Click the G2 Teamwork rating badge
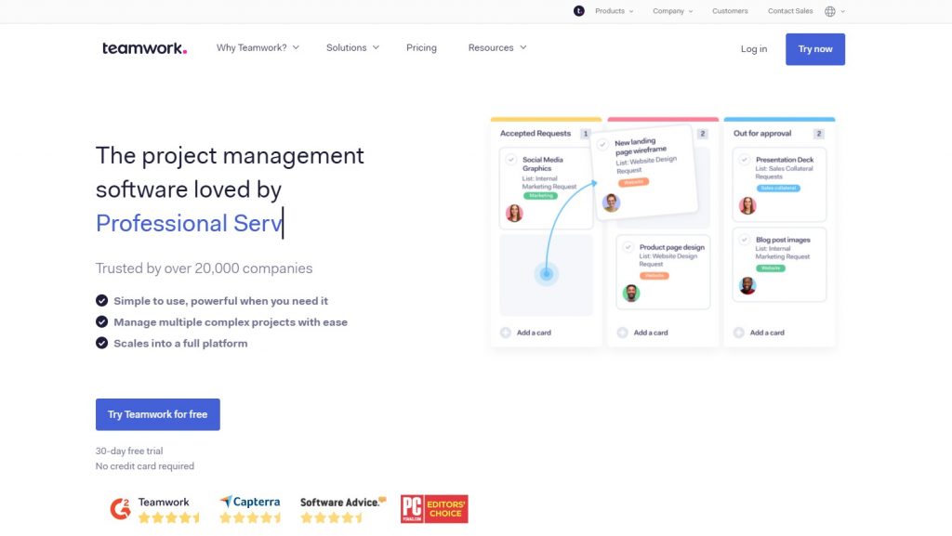The width and height of the screenshot is (952, 536). coord(155,509)
